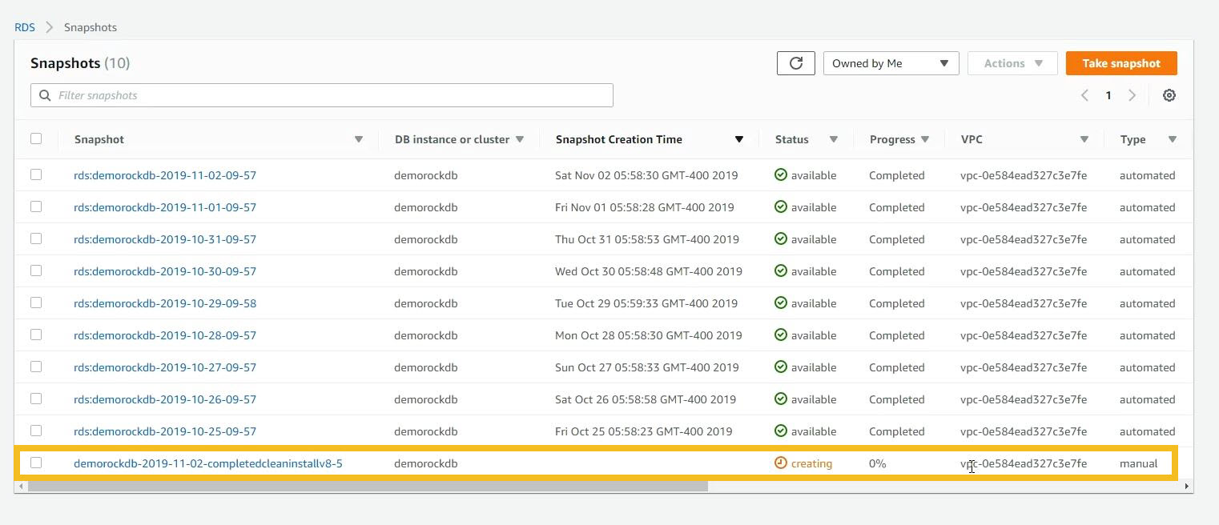
Task: Select checkbox for rds:demorockdb-2019-10-25-09-57
Action: pyautogui.click(x=36, y=431)
